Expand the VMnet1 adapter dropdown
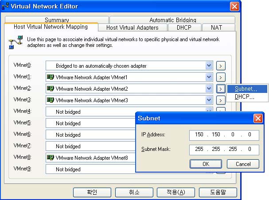The width and height of the screenshot is (269, 200). 209,77
